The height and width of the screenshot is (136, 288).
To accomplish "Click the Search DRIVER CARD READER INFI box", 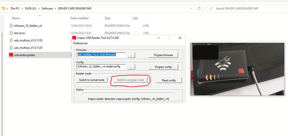I will (x=246, y=8).
